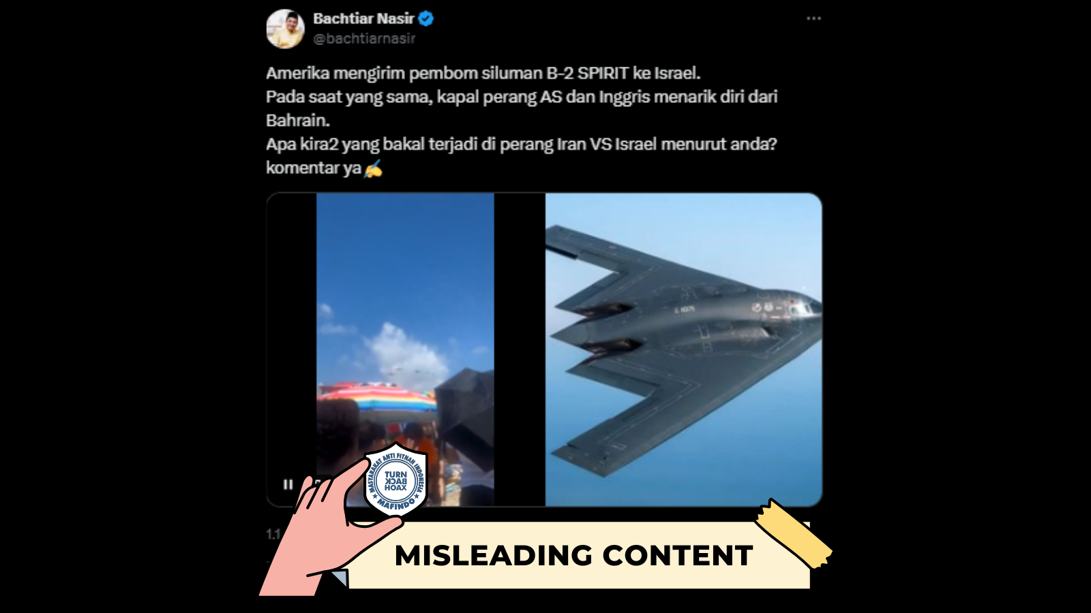Click the yellow tape graphic on the banner
The height and width of the screenshot is (613, 1091).
tap(793, 533)
